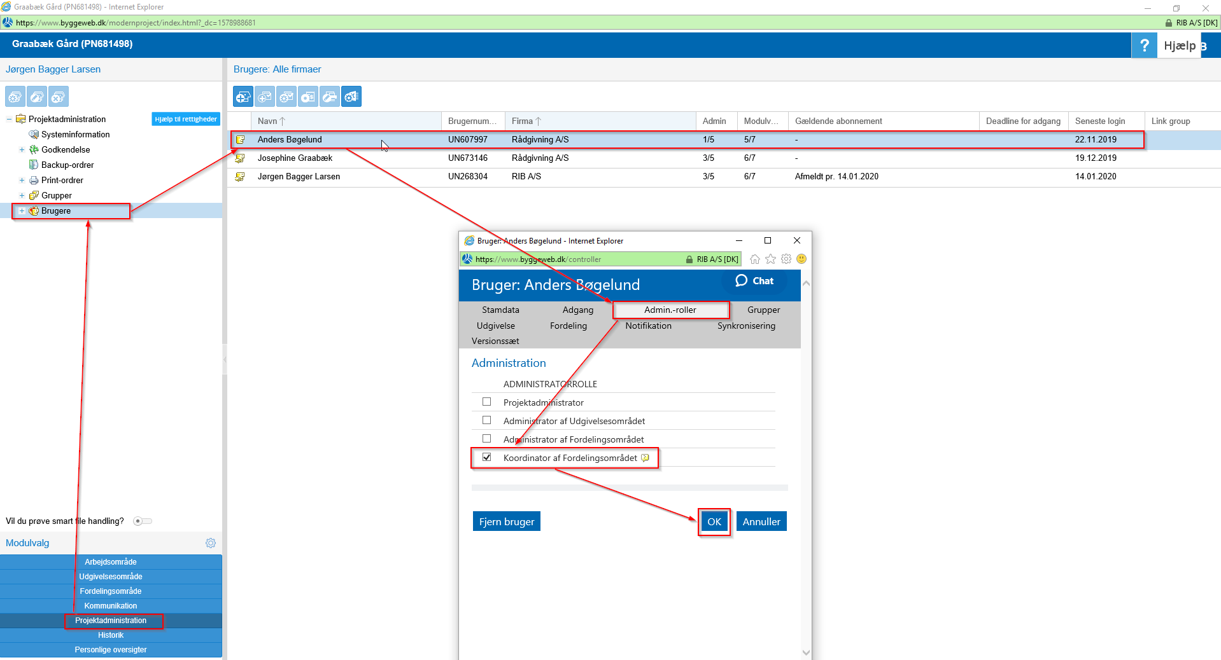The height and width of the screenshot is (660, 1221).
Task: Click the IE home icon in popup
Action: coord(755,259)
